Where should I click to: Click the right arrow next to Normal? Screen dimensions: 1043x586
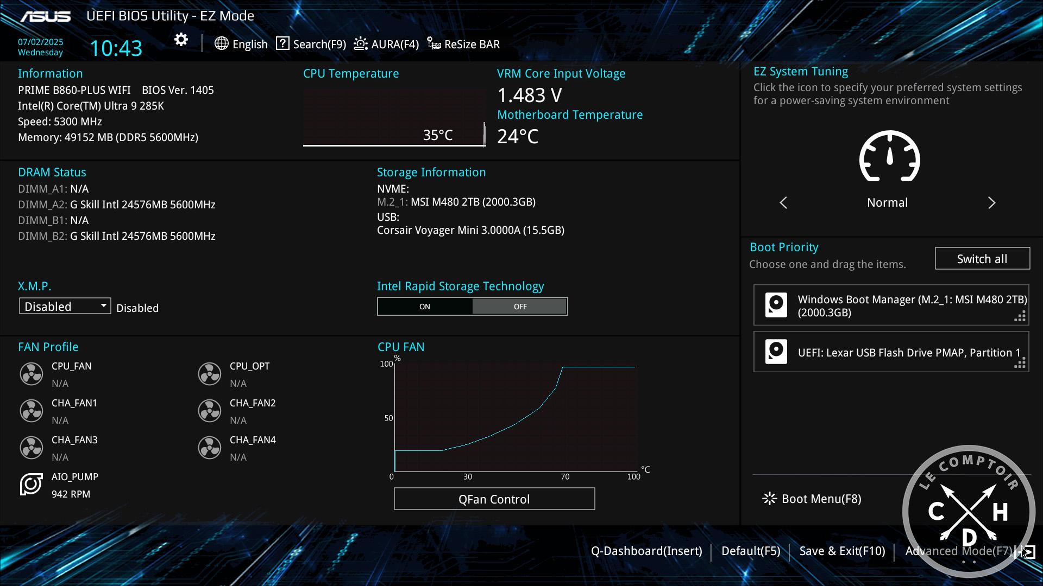(x=992, y=202)
